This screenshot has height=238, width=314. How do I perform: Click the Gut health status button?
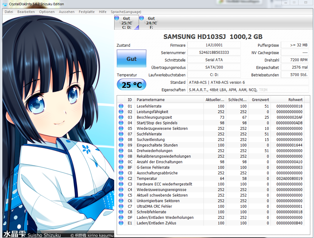point(132,58)
